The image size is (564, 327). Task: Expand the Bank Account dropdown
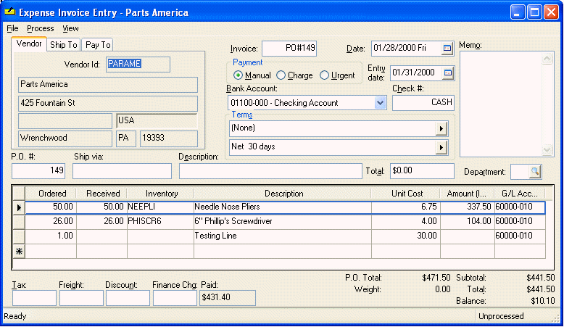(x=380, y=103)
